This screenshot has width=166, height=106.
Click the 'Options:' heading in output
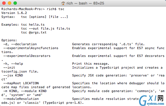tap(9, 40)
